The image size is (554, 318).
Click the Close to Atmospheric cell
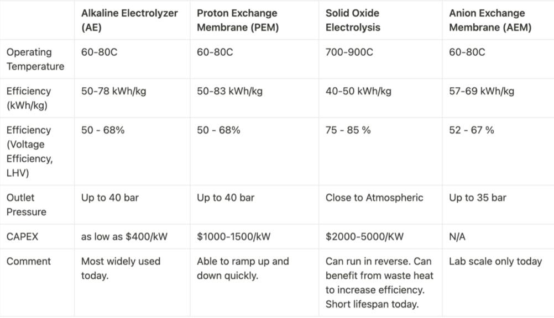tap(374, 198)
